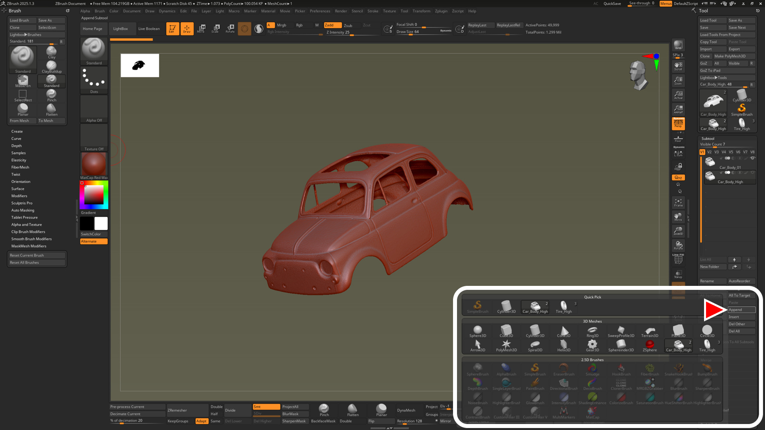Expand the Surface brush section
Image resolution: width=765 pixels, height=430 pixels.
click(x=18, y=189)
